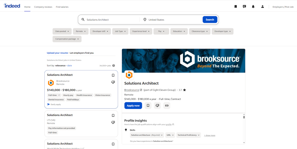297x149 pixels.
Task: Open the user profile icon
Action: point(262,7)
